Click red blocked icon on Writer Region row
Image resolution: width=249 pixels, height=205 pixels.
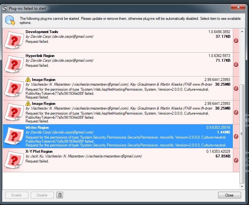[236, 136]
